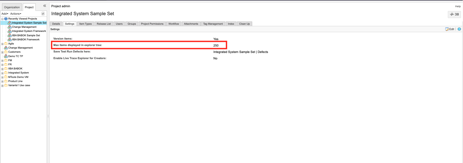This screenshot has width=463, height=163.
Task: Open the Item Types tab
Action: [x=86, y=24]
